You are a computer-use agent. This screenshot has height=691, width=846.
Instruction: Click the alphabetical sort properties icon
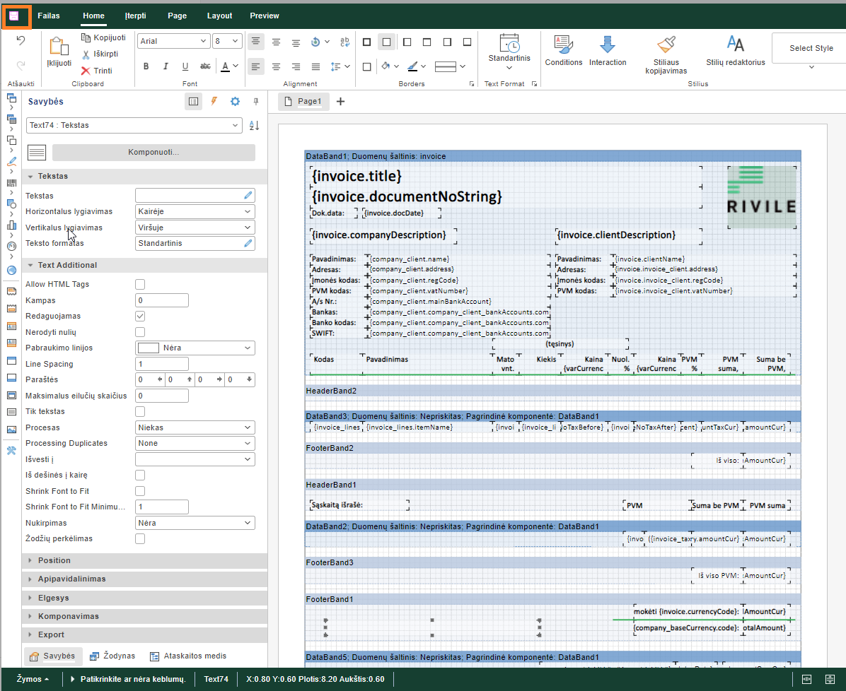[255, 126]
